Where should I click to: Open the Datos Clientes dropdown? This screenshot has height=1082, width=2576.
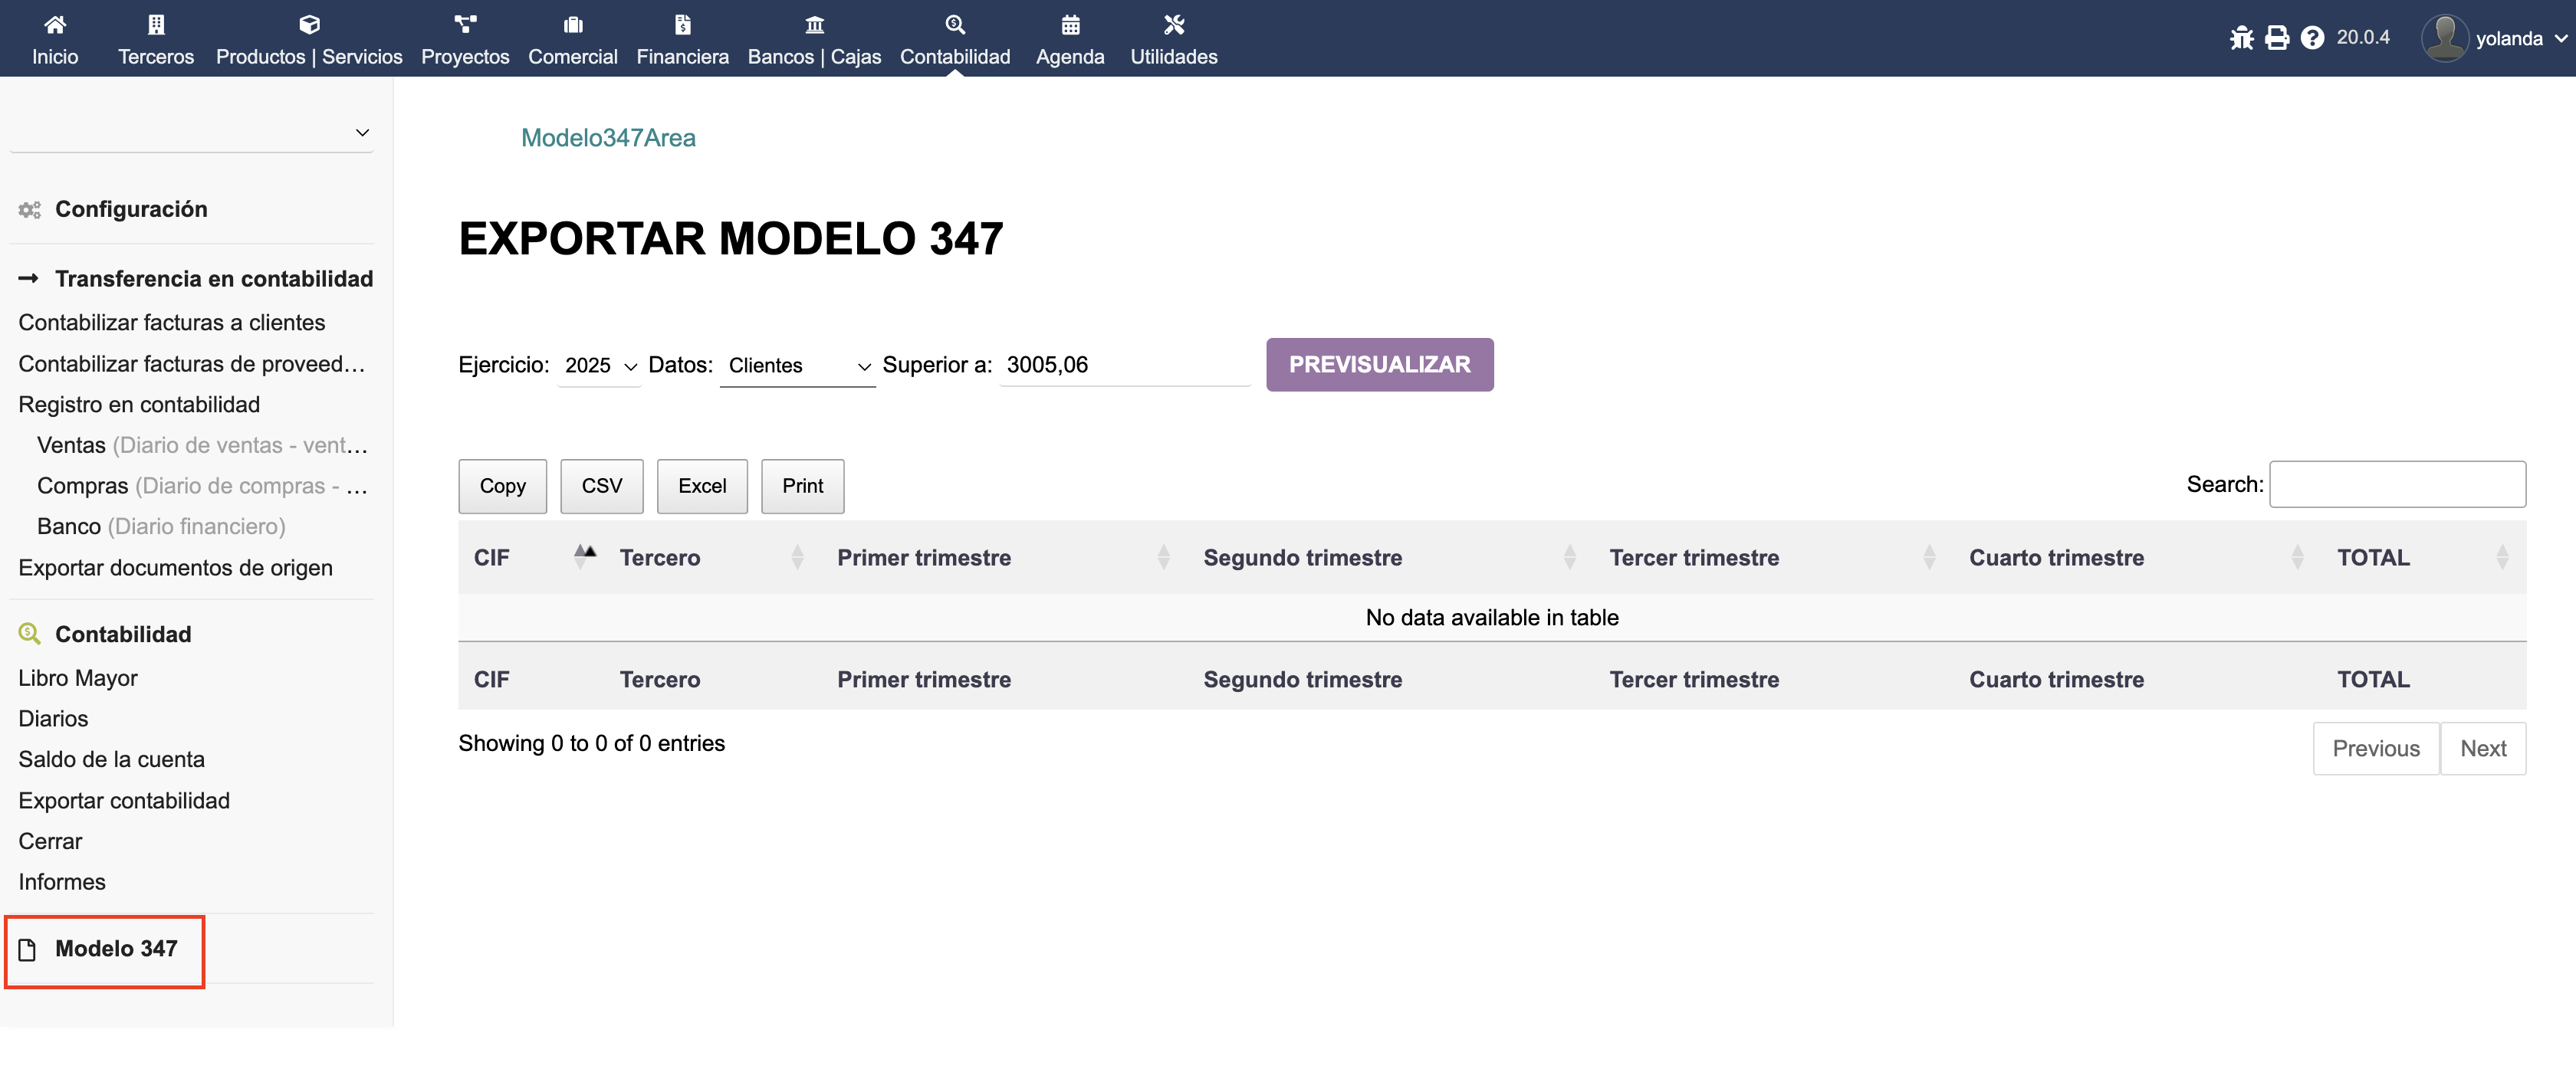797,366
